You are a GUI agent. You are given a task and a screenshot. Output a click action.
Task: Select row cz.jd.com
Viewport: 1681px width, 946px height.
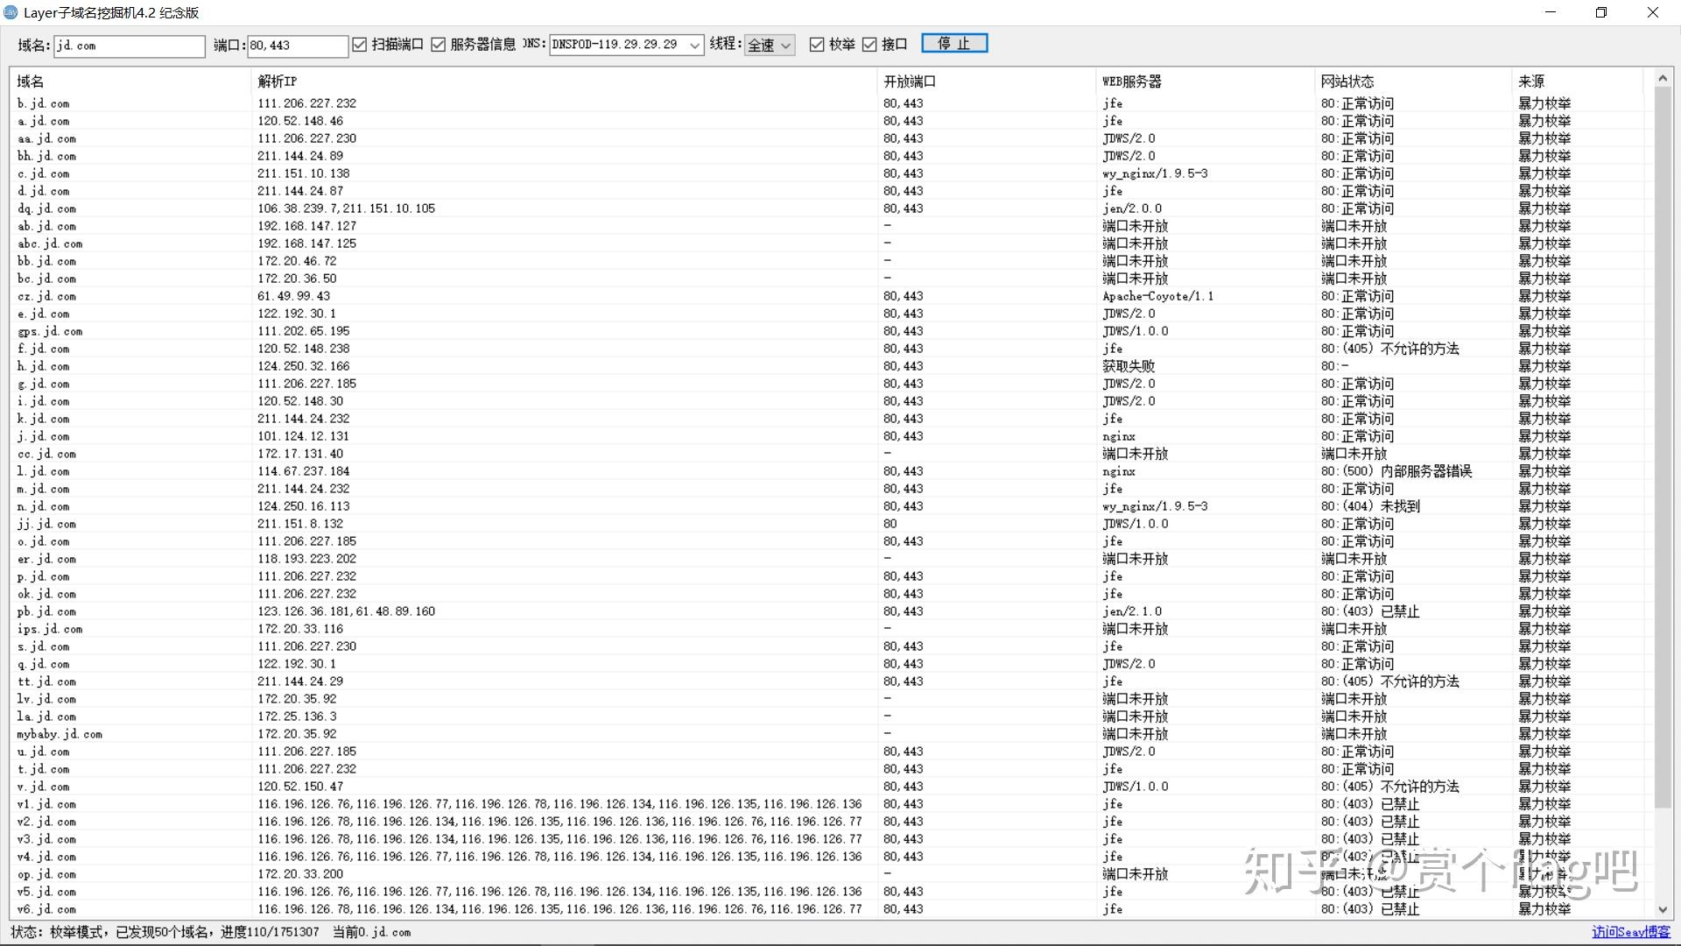(827, 296)
